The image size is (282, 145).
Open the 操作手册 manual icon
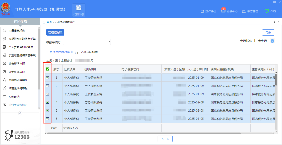pyautogui.click(x=202, y=11)
